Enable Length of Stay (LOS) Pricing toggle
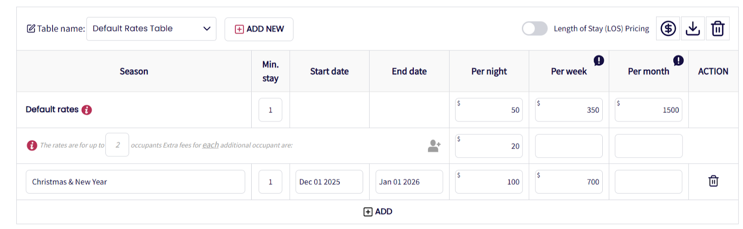Screen dimensions: 743x229 point(534,29)
